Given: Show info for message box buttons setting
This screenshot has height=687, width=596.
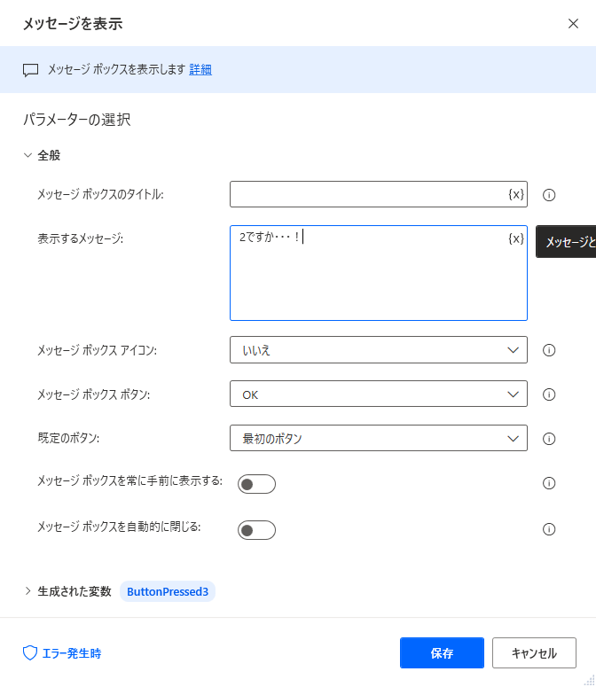Looking at the screenshot, I should click(x=549, y=394).
